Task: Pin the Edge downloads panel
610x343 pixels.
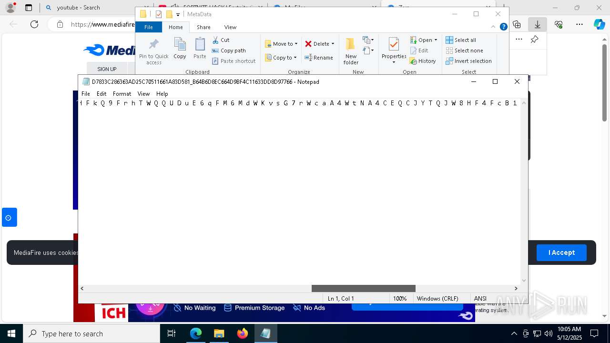Action: pos(534,39)
